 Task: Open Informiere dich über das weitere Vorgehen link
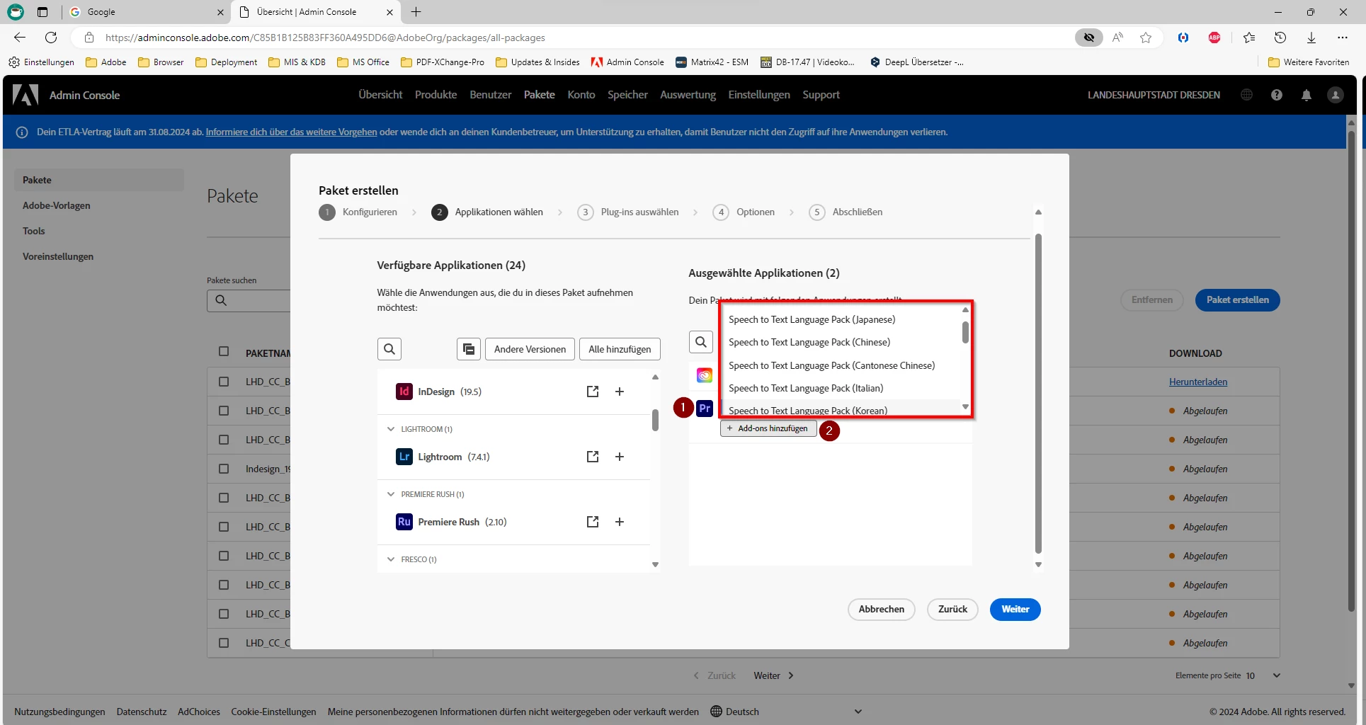click(291, 132)
